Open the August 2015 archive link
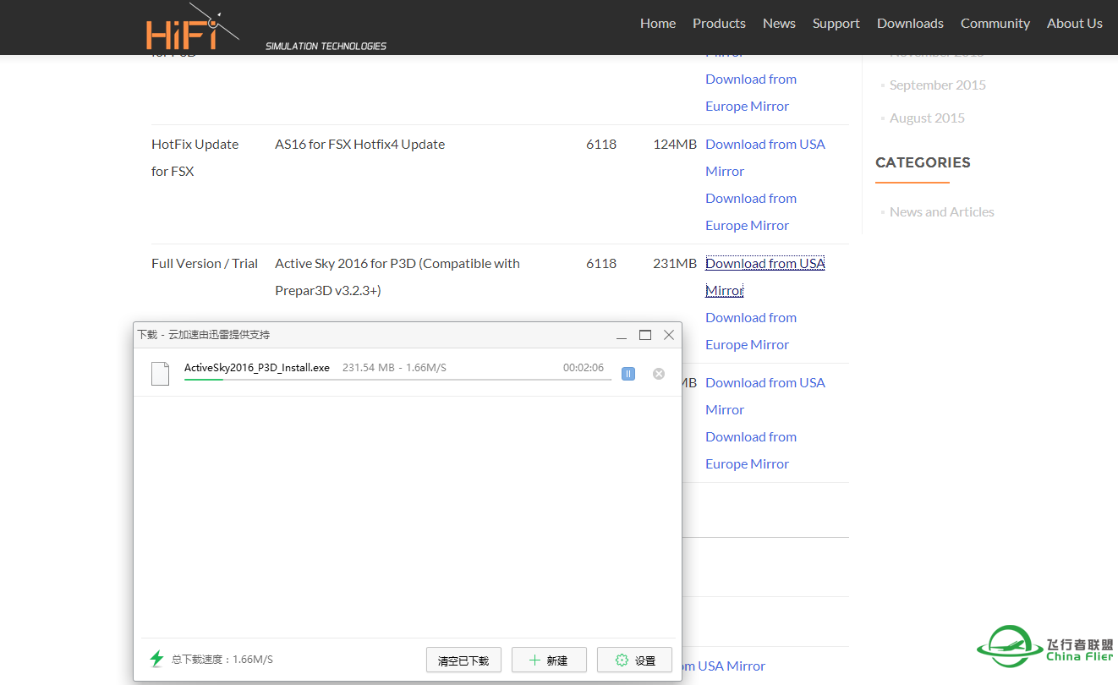The image size is (1118, 685). tap(927, 118)
